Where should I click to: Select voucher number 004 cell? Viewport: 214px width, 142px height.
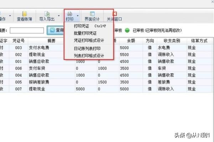click(19, 75)
